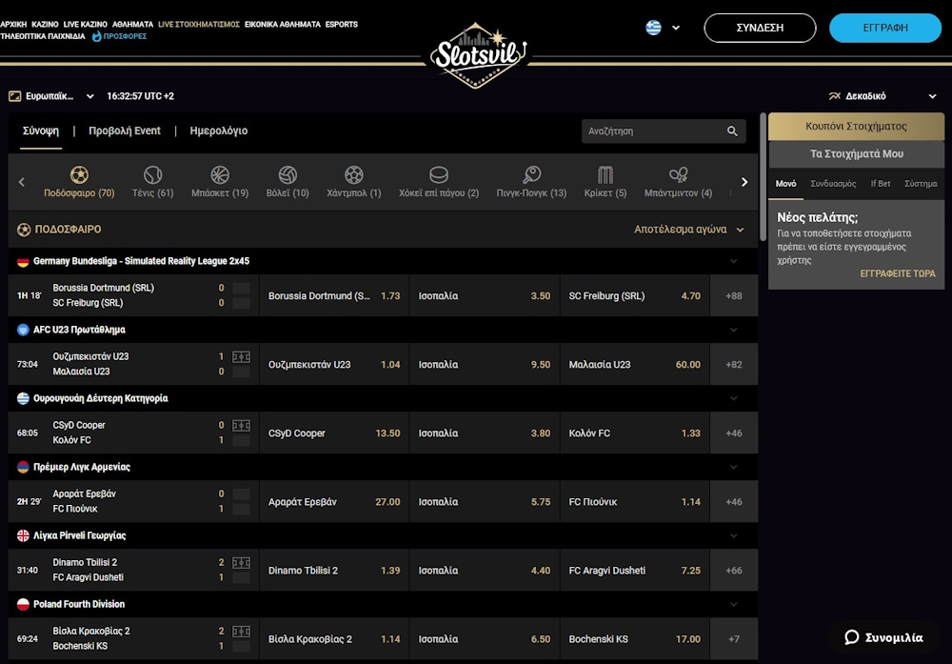The image size is (952, 664).
Task: Select the Χάντμπολ (1) handball icon
Action: [x=354, y=176]
